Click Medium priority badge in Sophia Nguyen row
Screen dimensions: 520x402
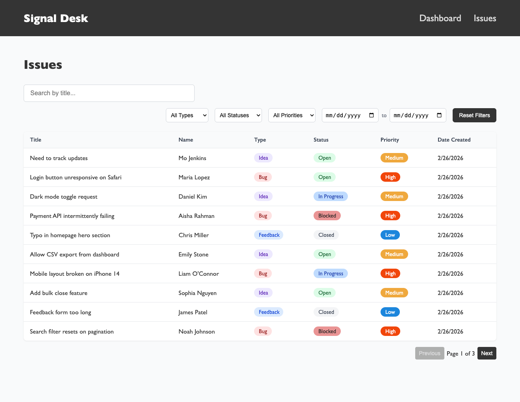coord(394,293)
